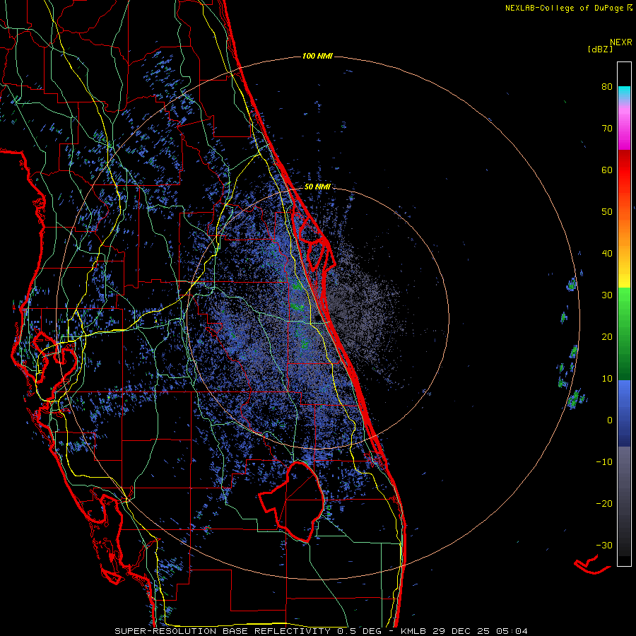Click the 100 NMI range ring label
The width and height of the screenshot is (636, 636).
coord(317,56)
